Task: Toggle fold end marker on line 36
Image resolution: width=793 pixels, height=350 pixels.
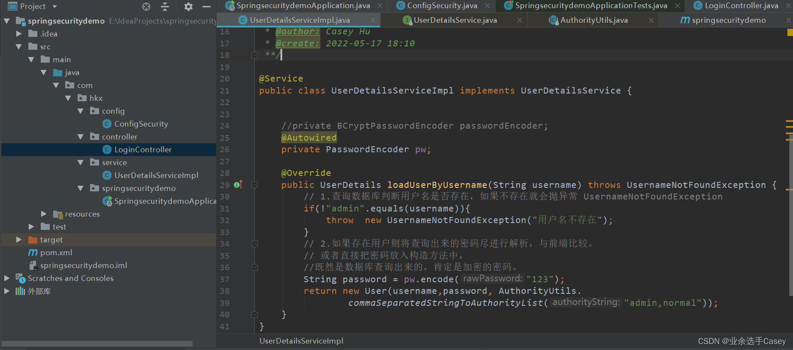Action: click(x=254, y=267)
